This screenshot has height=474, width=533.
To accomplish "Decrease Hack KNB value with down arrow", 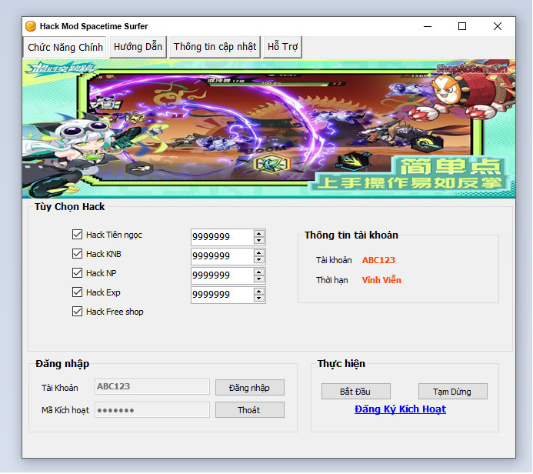I will click(x=259, y=260).
